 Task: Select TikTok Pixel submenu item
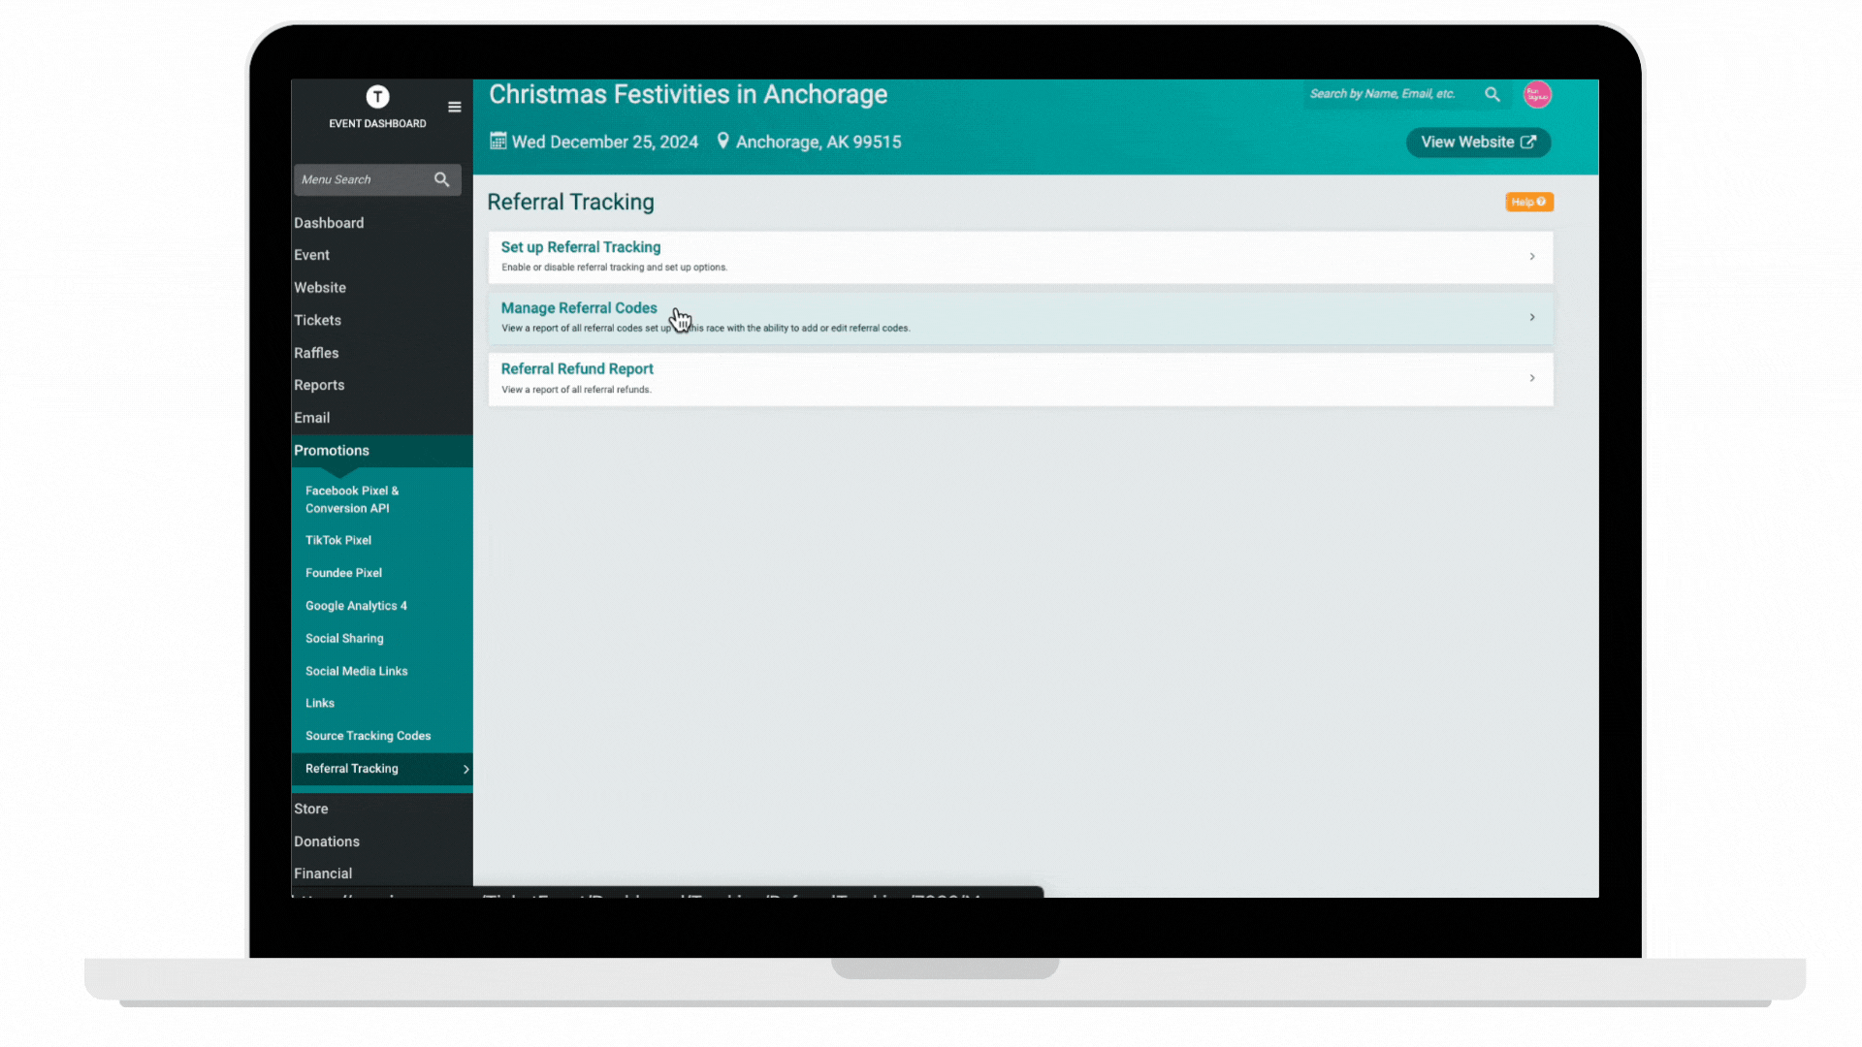tap(338, 540)
